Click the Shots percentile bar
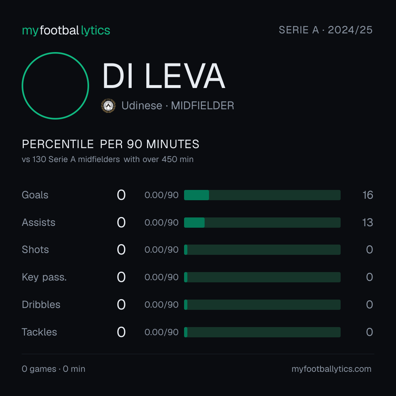Screen dimensions: 396x396 pos(262,250)
